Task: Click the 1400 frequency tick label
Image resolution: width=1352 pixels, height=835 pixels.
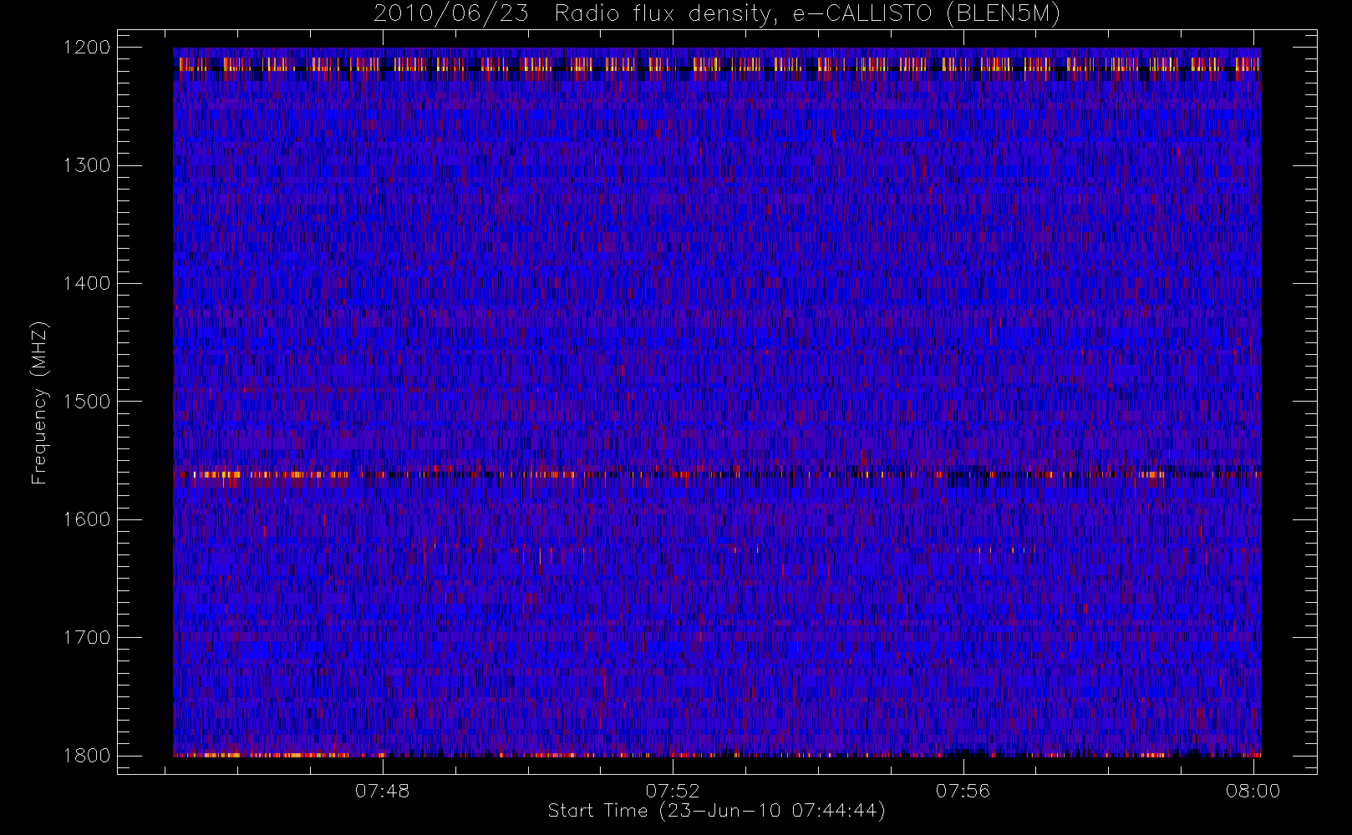Action: (x=87, y=283)
